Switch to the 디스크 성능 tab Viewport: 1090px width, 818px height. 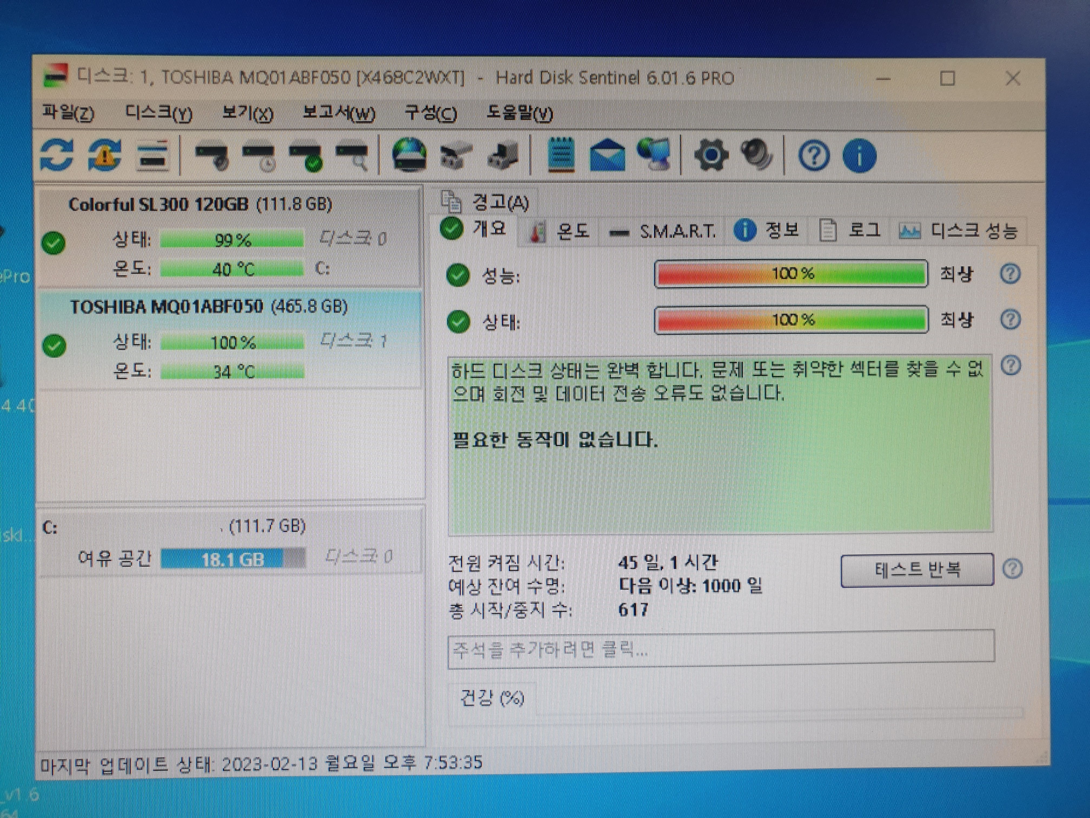pyautogui.click(x=958, y=231)
